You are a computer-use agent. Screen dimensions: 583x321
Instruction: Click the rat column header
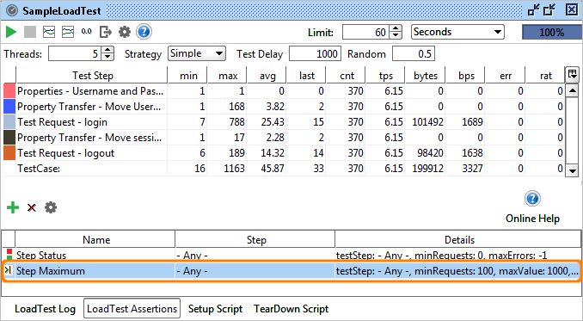(545, 76)
